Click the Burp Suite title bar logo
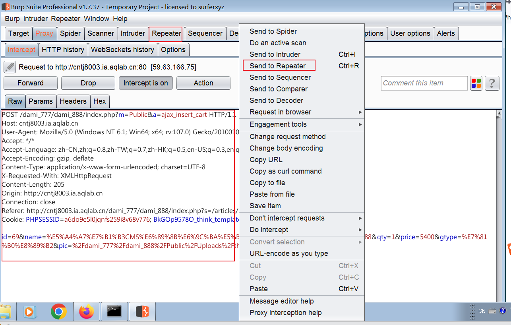 (x=5, y=6)
